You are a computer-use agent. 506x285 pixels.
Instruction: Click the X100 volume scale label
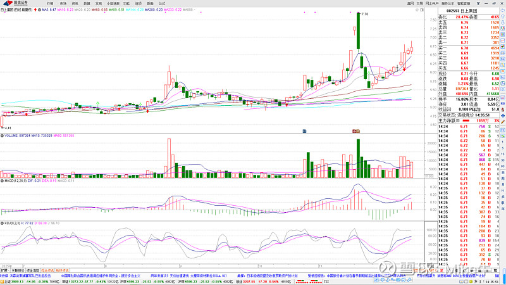click(429, 177)
